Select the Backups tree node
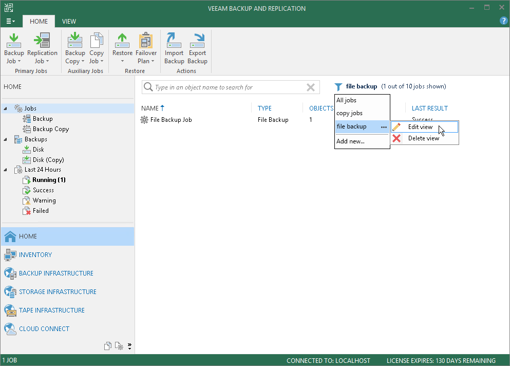Image resolution: width=510 pixels, height=366 pixels. pyautogui.click(x=36, y=139)
